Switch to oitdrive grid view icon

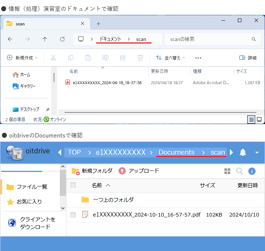pos(227,171)
